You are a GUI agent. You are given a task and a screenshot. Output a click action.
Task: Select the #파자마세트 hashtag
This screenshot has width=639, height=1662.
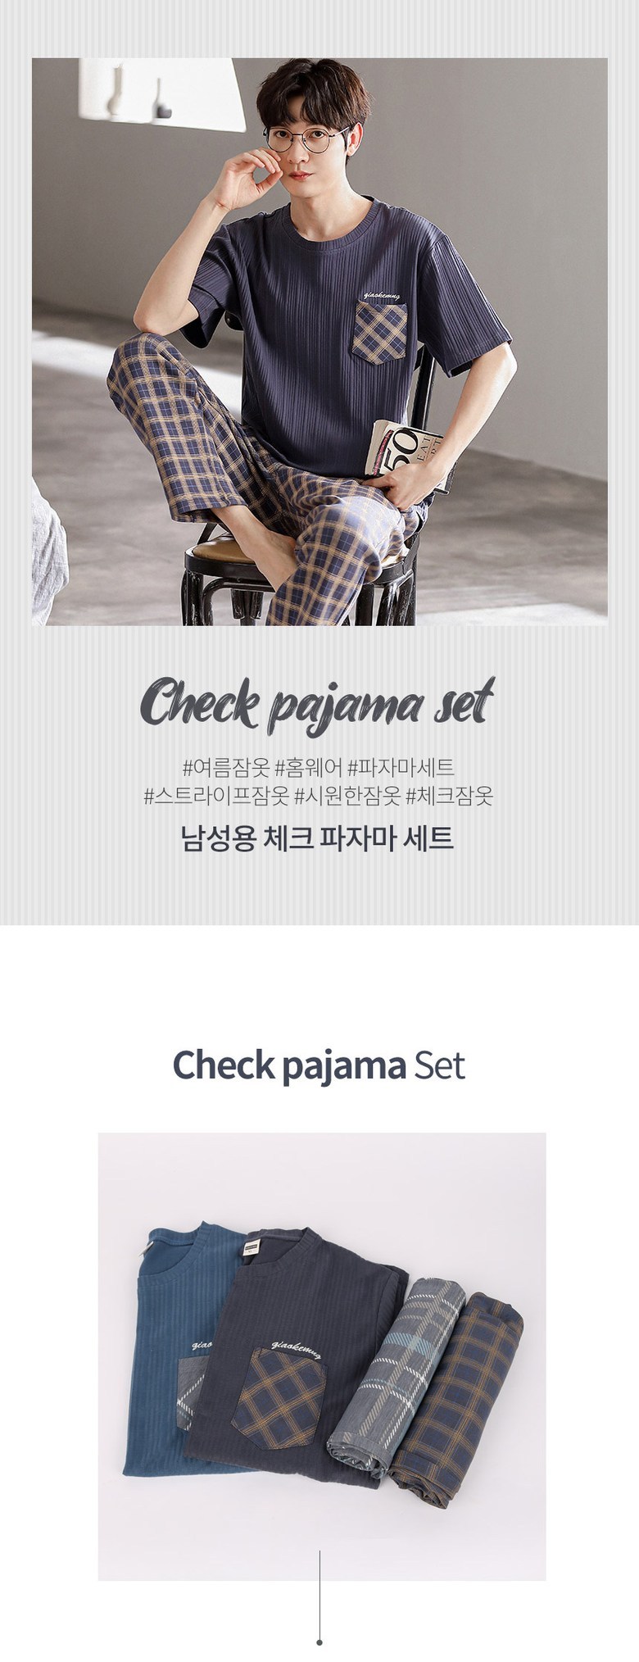(401, 768)
